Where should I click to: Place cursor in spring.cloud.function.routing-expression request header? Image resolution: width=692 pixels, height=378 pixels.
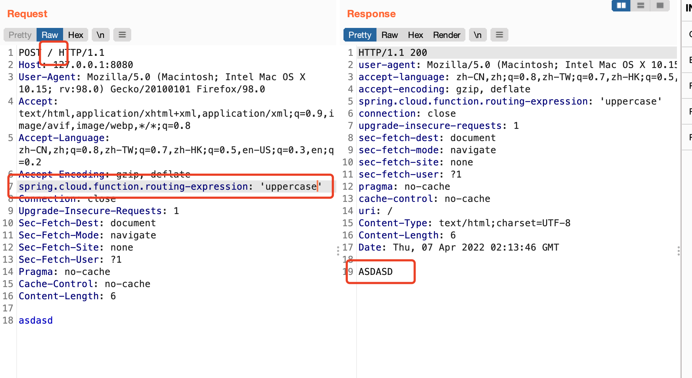click(x=170, y=186)
